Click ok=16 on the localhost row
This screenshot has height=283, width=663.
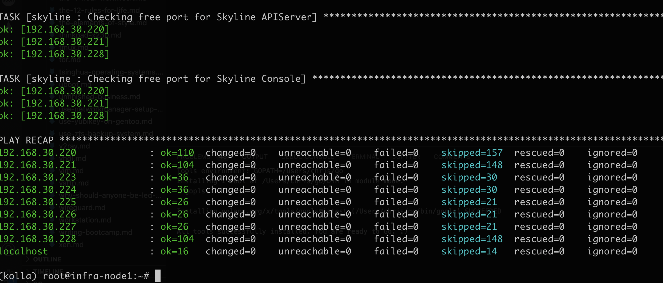point(174,251)
